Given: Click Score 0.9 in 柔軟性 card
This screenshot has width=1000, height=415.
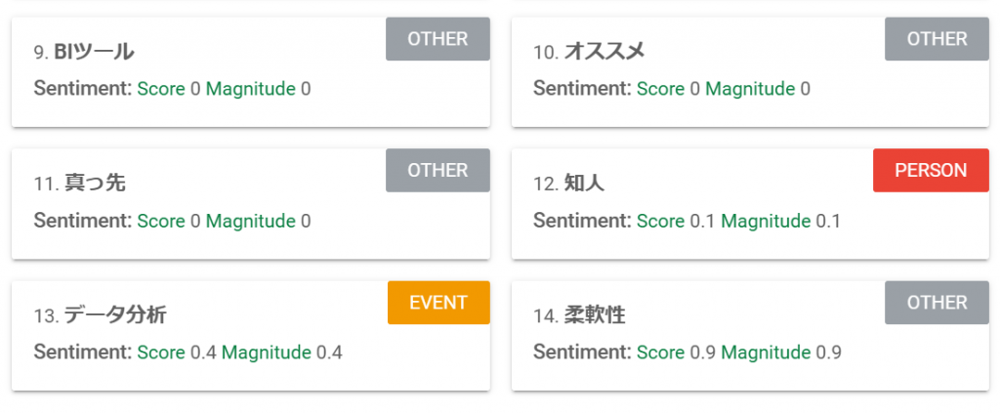Looking at the screenshot, I should 677,352.
